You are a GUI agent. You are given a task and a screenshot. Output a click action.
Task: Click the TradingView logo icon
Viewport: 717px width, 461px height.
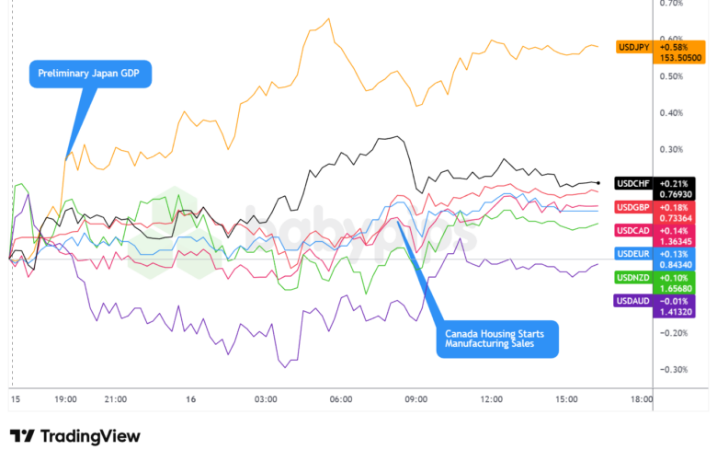(x=23, y=436)
